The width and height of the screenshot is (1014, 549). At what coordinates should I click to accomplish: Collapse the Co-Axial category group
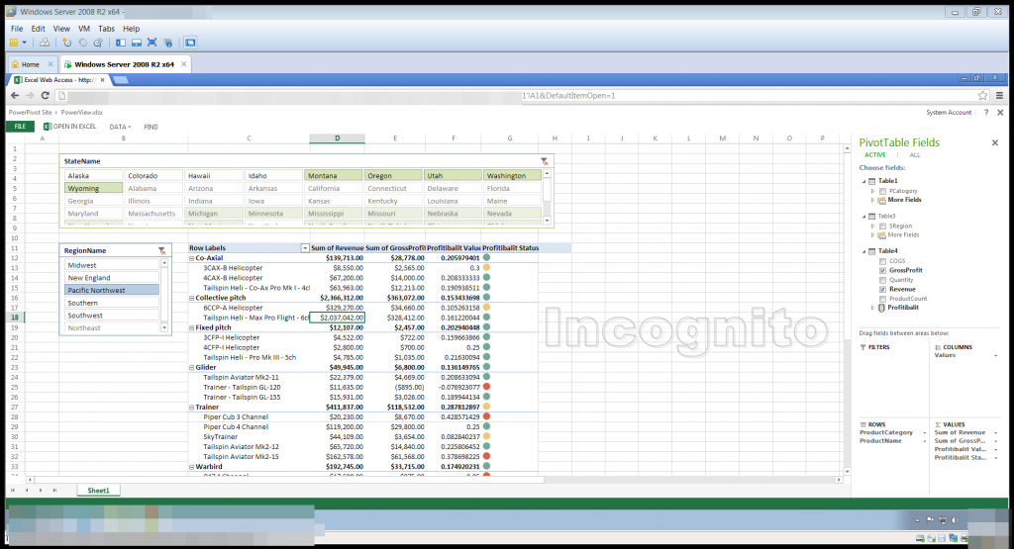(191, 258)
